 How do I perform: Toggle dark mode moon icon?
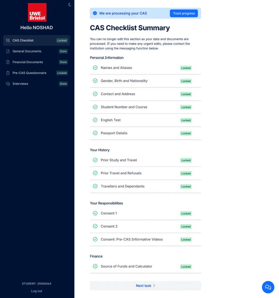(x=70, y=5)
